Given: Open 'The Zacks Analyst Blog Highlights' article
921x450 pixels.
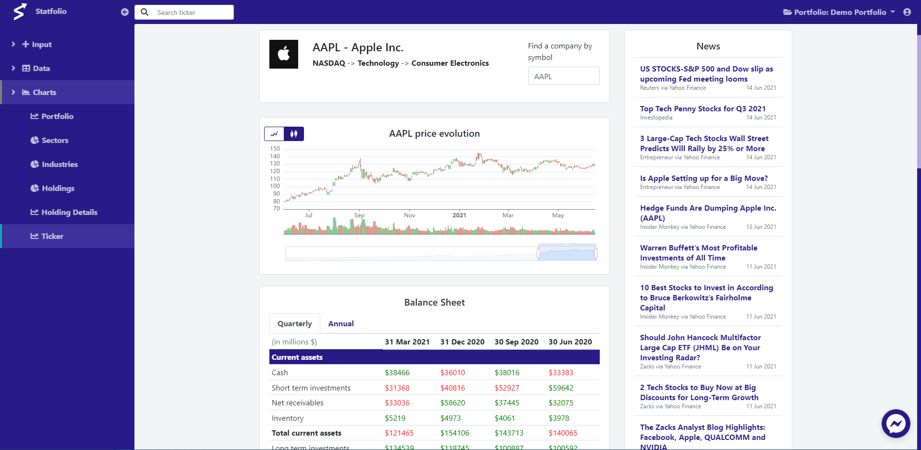Looking at the screenshot, I should point(703,437).
